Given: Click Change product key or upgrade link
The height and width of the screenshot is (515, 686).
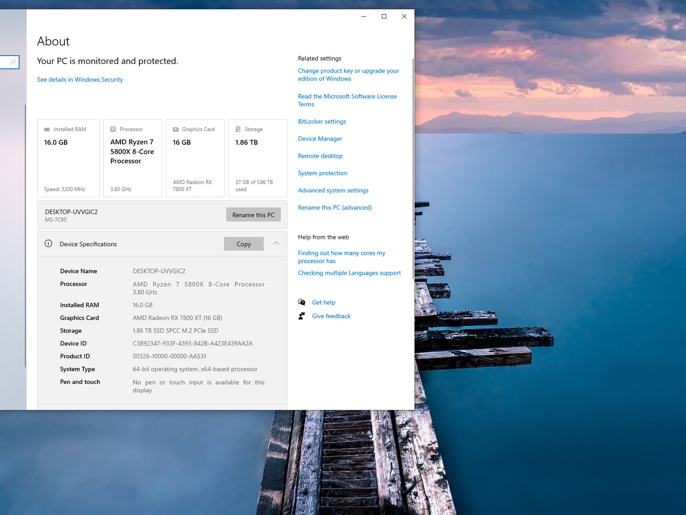Looking at the screenshot, I should pos(348,74).
